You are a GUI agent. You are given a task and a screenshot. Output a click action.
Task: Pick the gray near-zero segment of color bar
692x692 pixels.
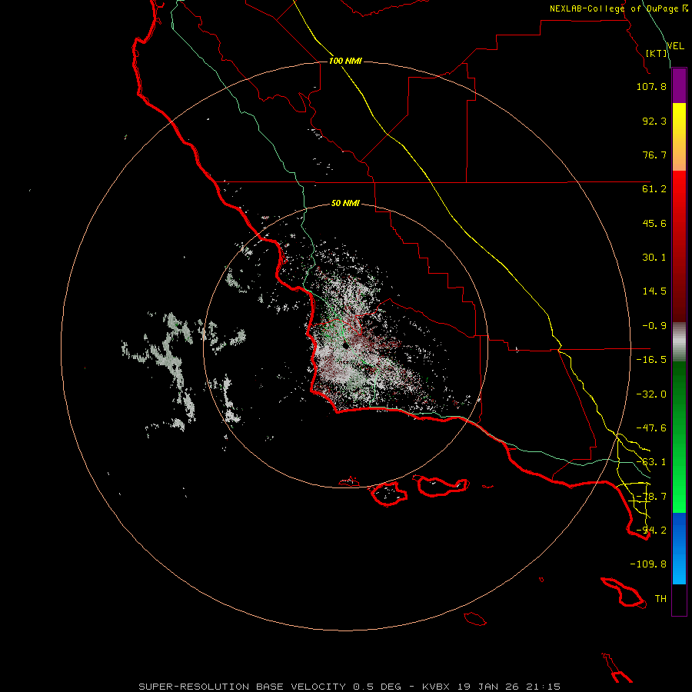pos(679,341)
